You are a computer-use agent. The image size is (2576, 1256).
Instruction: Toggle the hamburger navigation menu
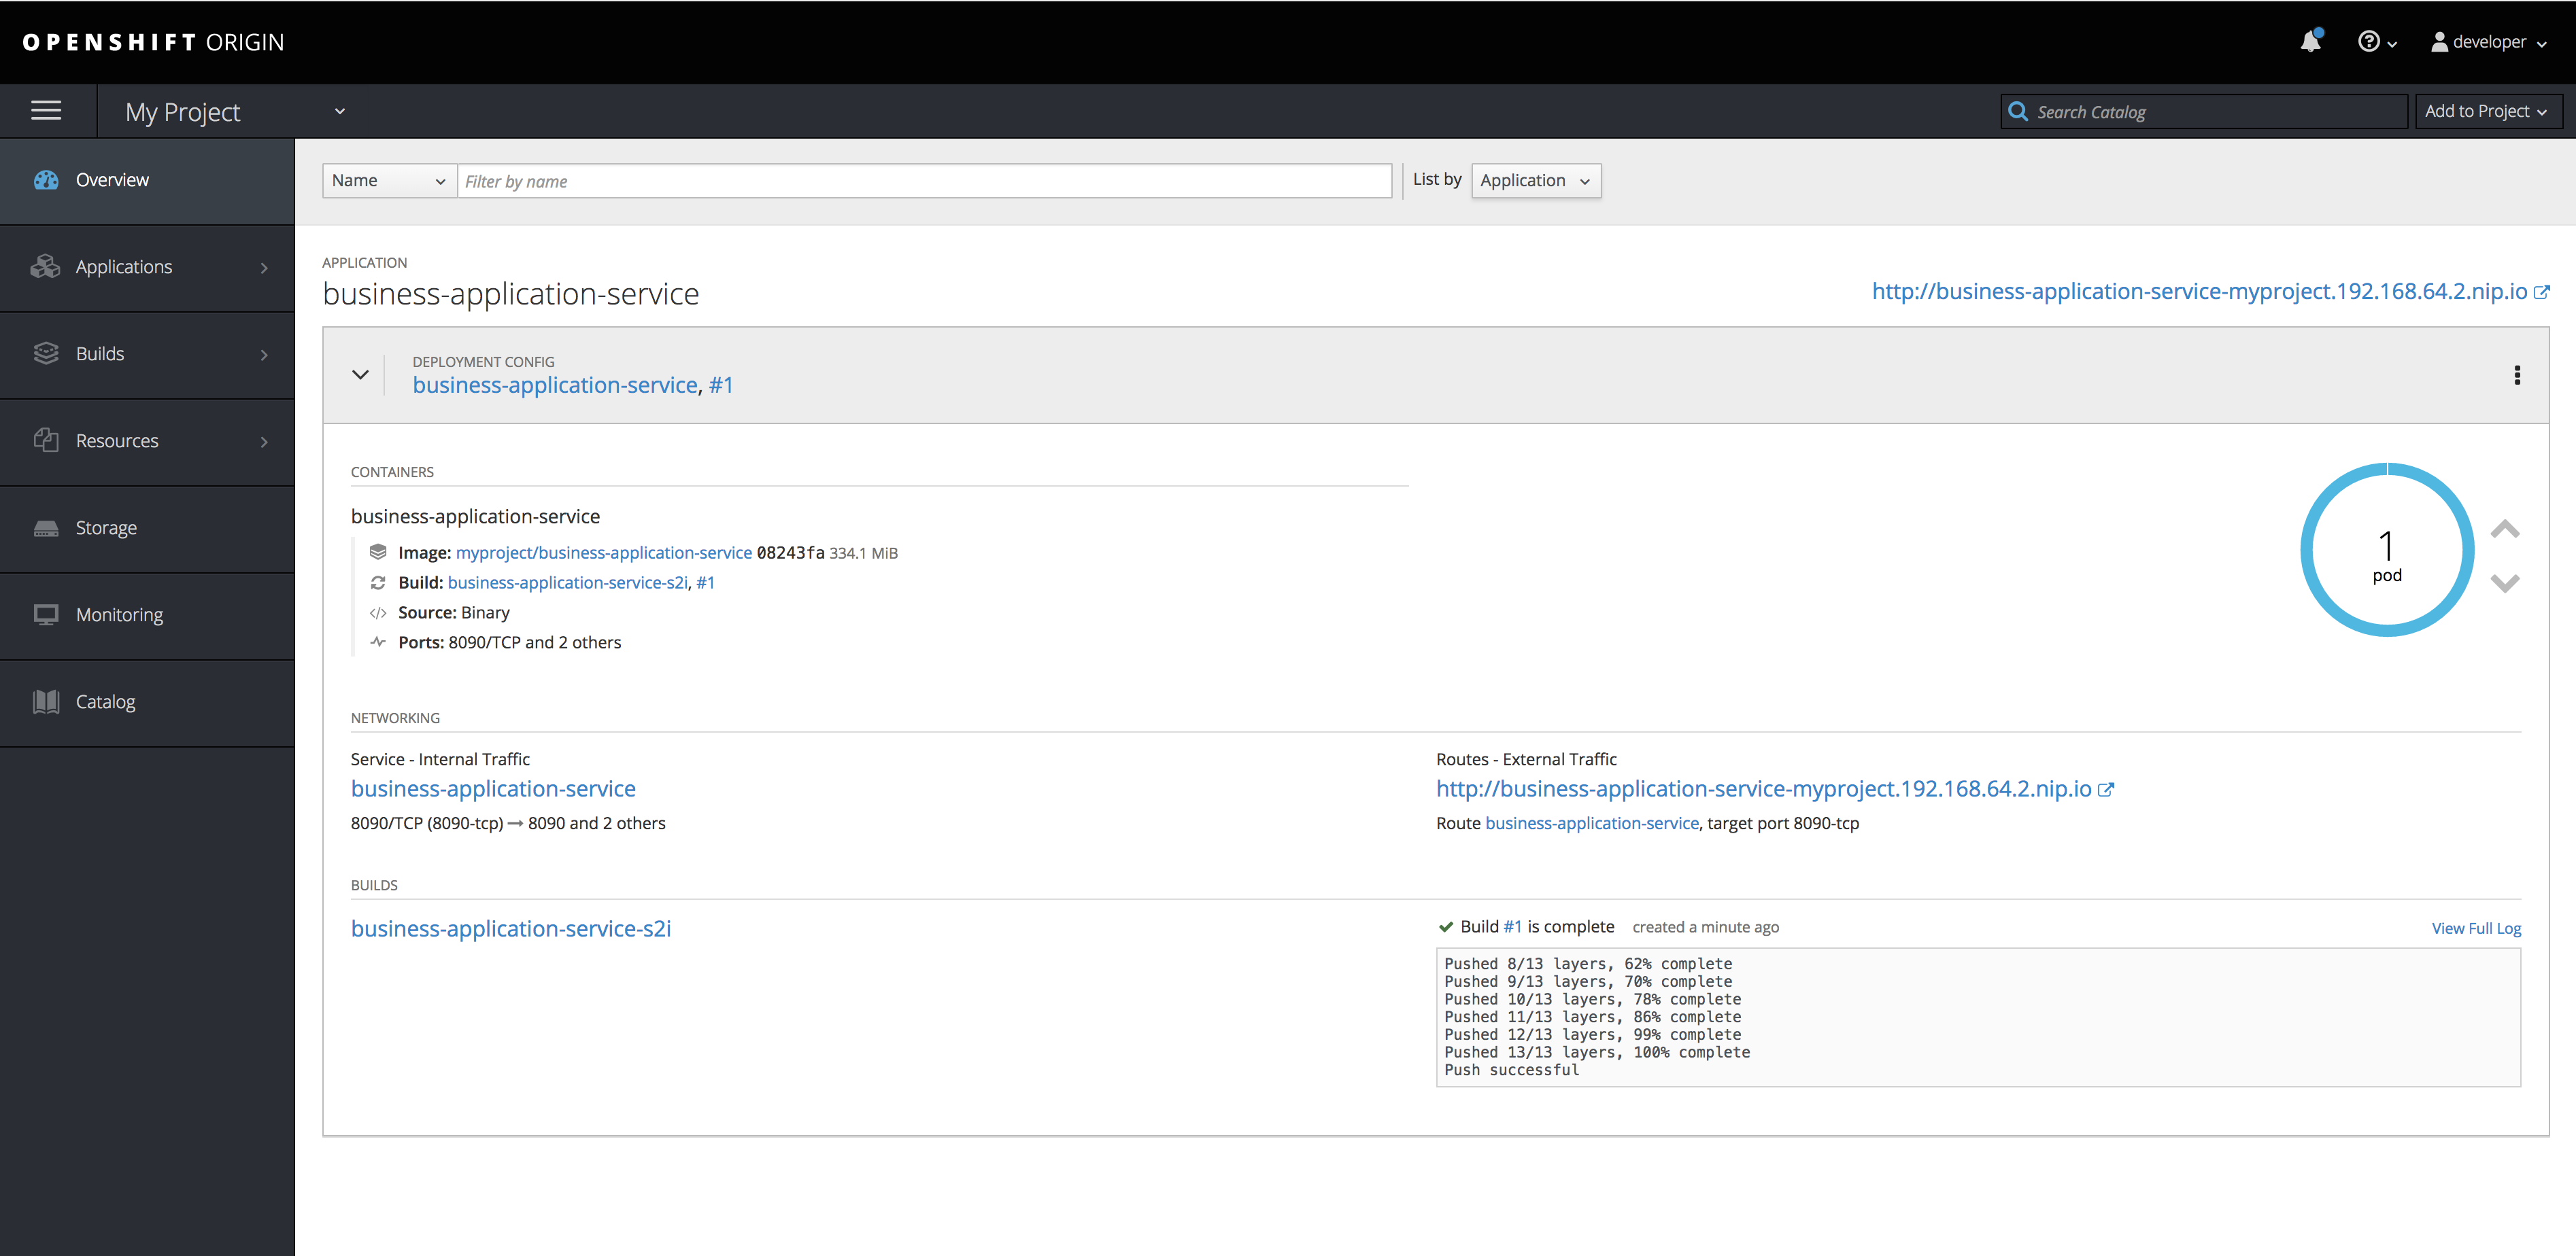[46, 111]
